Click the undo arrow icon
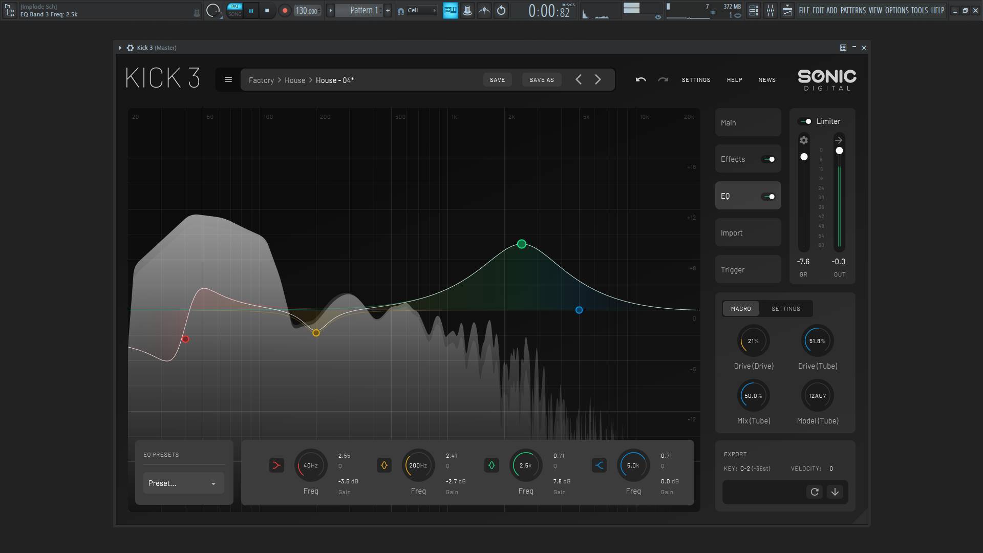983x553 pixels. (x=640, y=80)
